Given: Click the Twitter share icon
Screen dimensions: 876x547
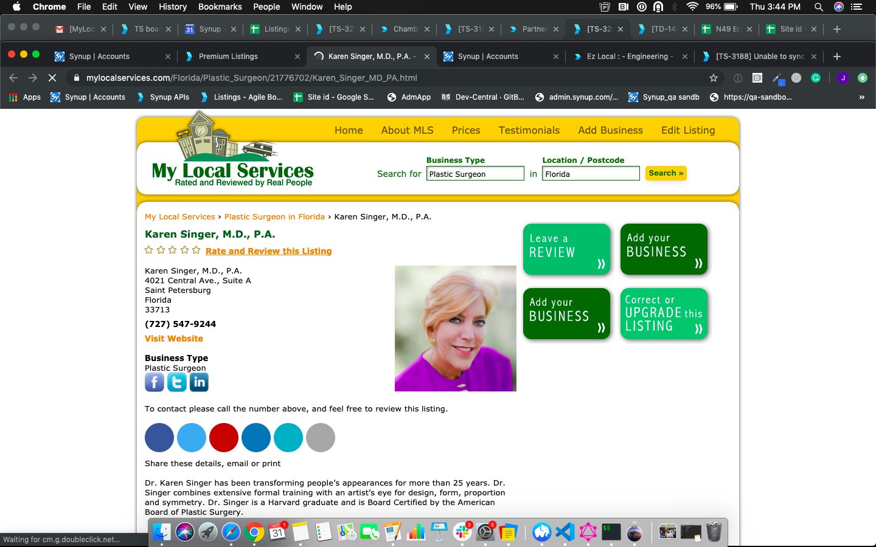Looking at the screenshot, I should pos(177,382).
